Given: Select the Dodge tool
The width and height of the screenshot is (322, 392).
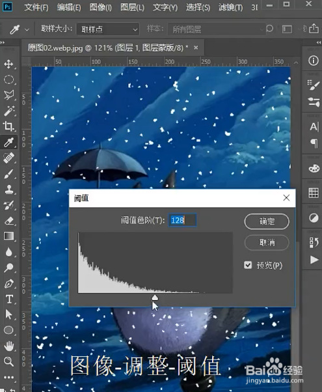Looking at the screenshot, I should click(x=8, y=268).
